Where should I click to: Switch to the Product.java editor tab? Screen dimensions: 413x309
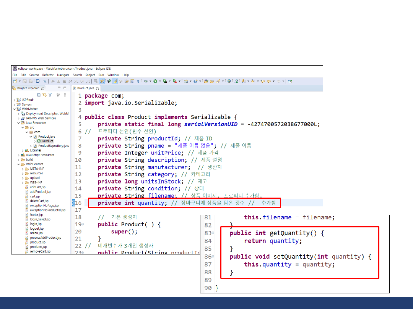[86, 88]
